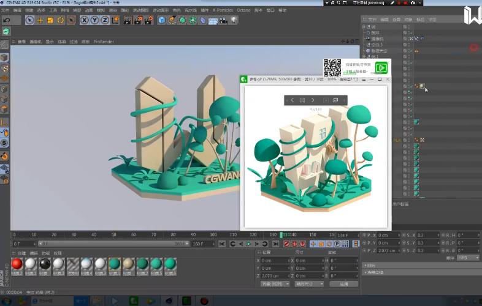Image resolution: width=482 pixels, height=306 pixels.
Task: Toggle X axis lock
Action: click(x=85, y=20)
